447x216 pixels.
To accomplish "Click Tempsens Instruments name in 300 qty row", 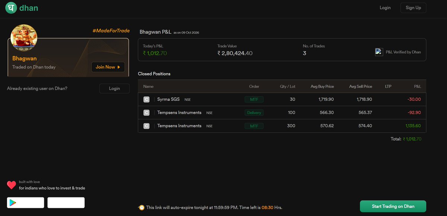I will click(x=179, y=126).
